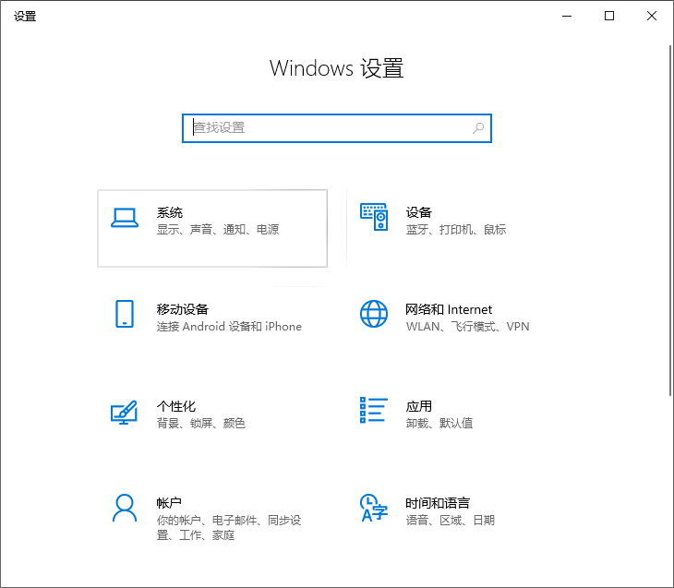Click description 语音、区域、日期
Image resolution: width=674 pixels, height=588 pixels.
451,521
